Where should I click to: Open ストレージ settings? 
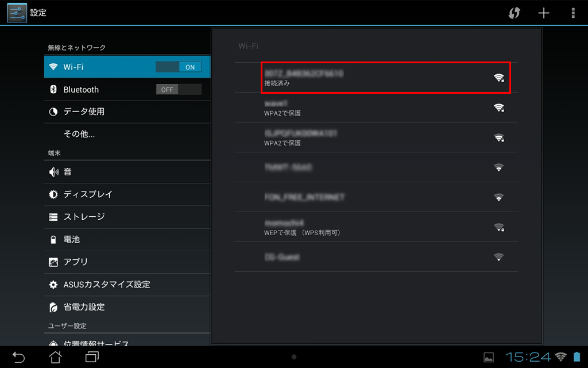click(127, 217)
